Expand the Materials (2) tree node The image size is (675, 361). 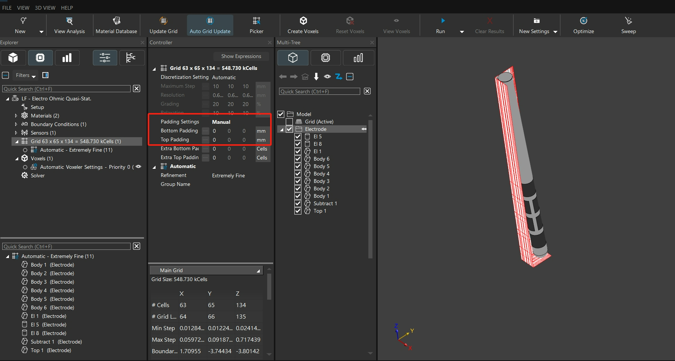[x=16, y=116]
